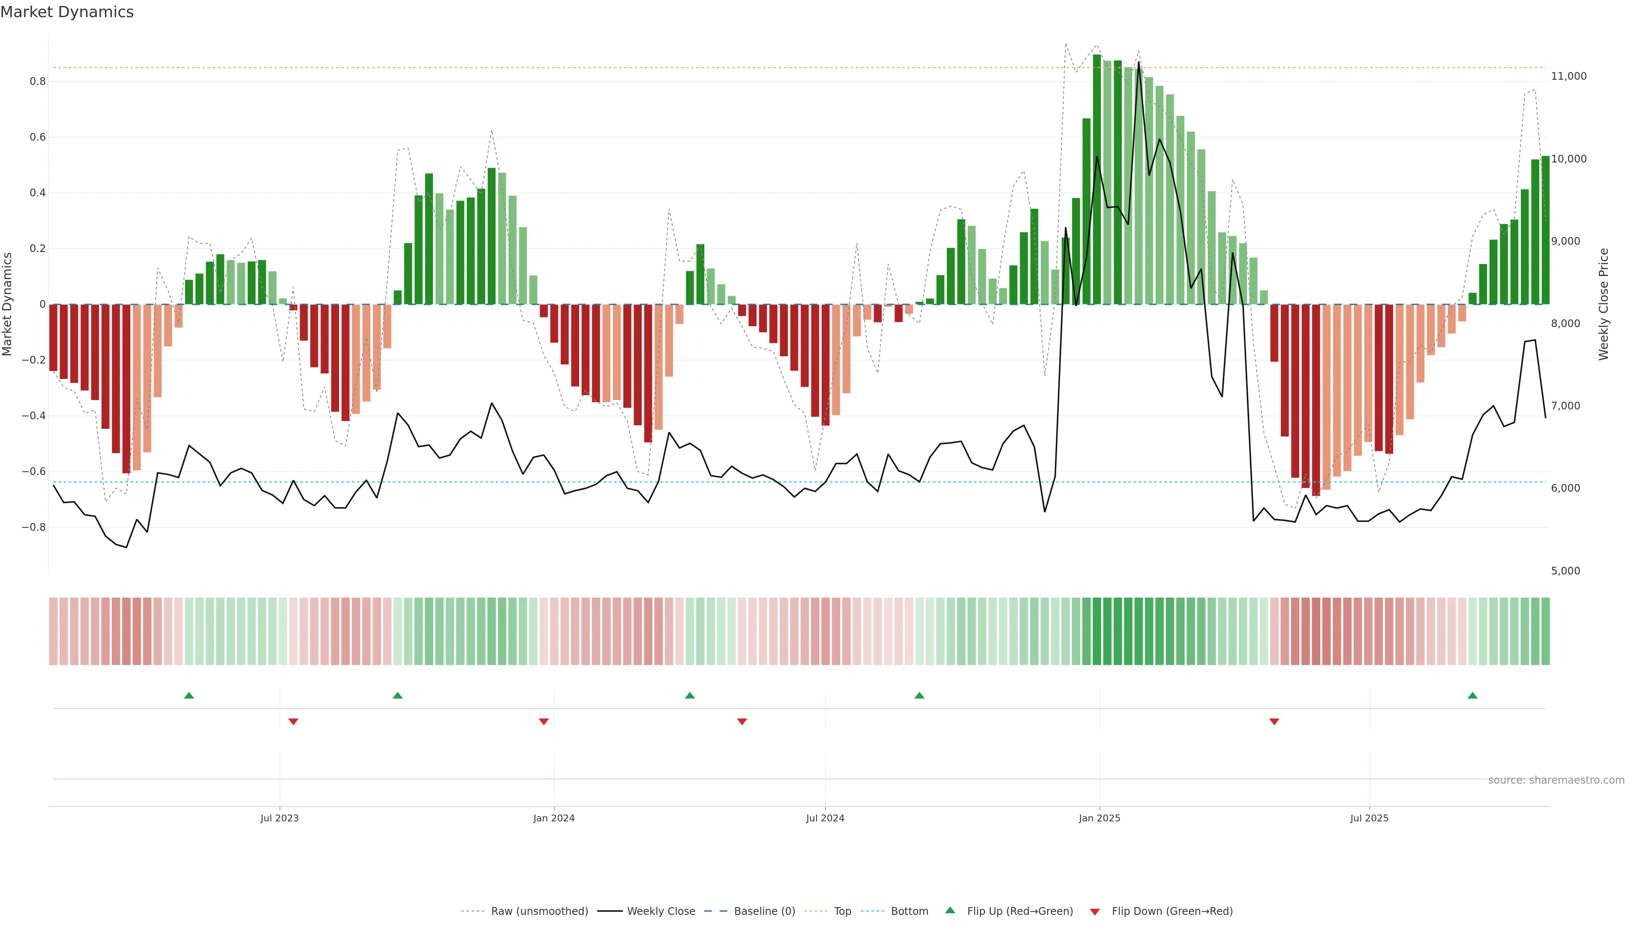Toggle Flip Down (Green→Red) legend item
Viewport: 1646px width, 926px height.
tap(1172, 911)
